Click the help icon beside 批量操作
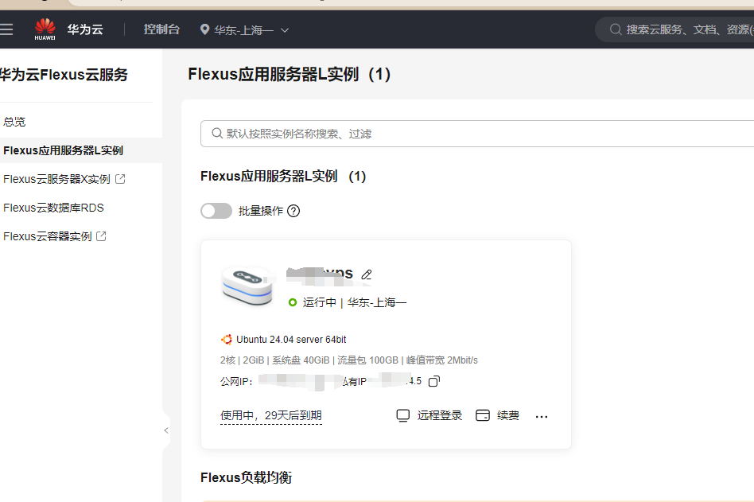Image resolution: width=754 pixels, height=502 pixels. coord(293,211)
